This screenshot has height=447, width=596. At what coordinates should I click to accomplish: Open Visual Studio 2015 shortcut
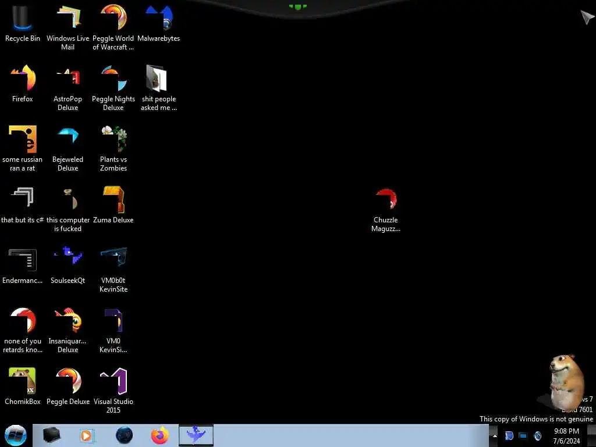click(113, 391)
